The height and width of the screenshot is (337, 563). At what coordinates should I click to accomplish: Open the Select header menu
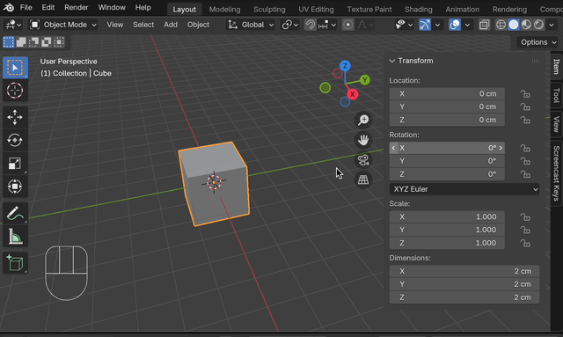click(x=143, y=25)
